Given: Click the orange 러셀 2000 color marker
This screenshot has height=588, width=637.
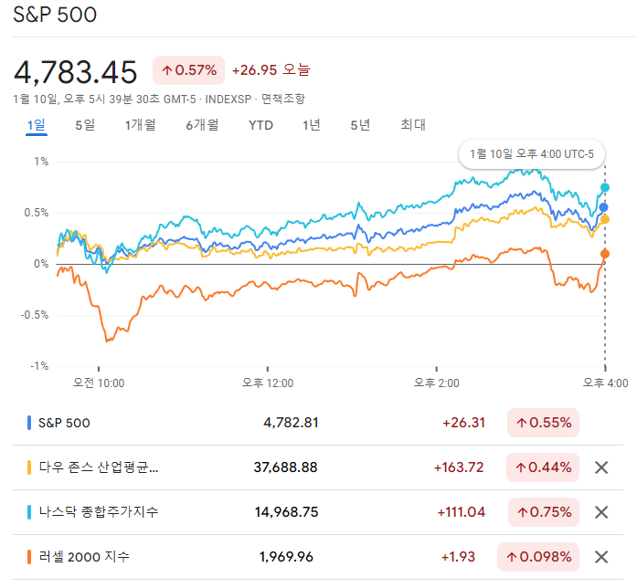Looking at the screenshot, I should [x=29, y=557].
